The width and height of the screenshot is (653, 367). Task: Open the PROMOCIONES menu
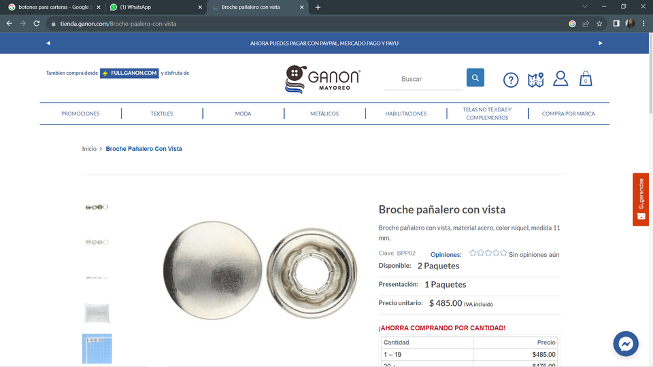pyautogui.click(x=80, y=113)
